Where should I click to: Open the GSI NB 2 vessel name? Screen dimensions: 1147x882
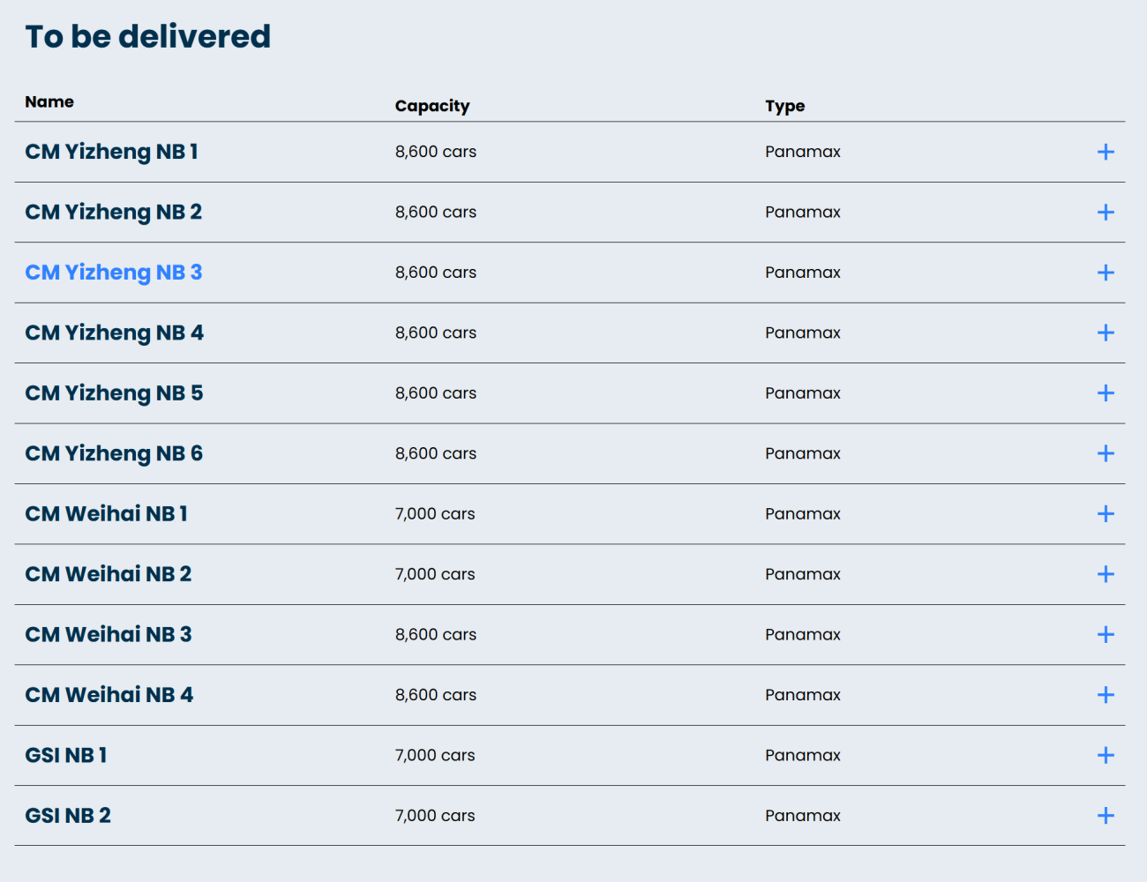point(68,816)
